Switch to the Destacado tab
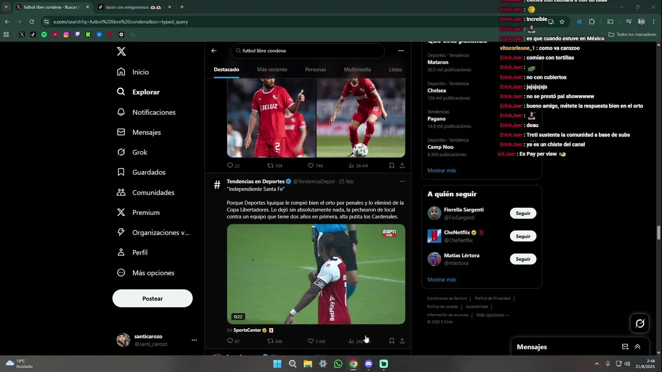This screenshot has height=372, width=662. 227,69
